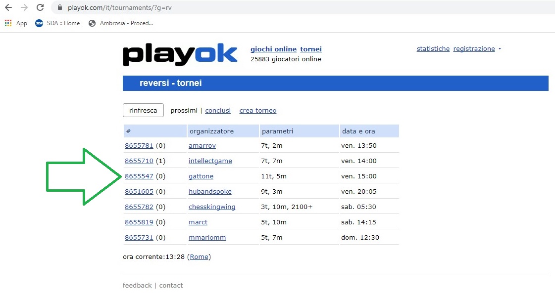Open registrazione link
Screen dimensions: 555x297
click(x=474, y=49)
